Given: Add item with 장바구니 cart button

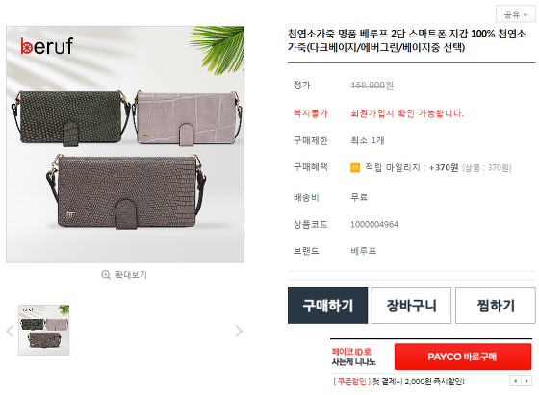Looking at the screenshot, I should (x=411, y=306).
